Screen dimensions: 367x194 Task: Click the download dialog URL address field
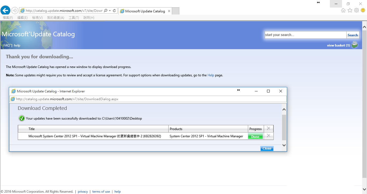point(148,99)
